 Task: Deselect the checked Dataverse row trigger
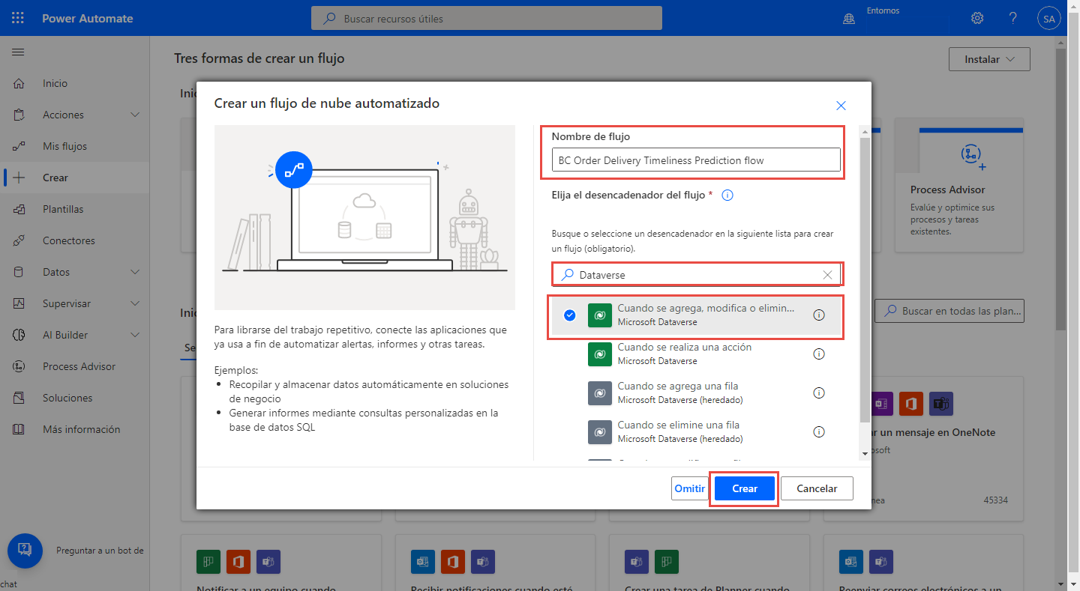pyautogui.click(x=570, y=315)
